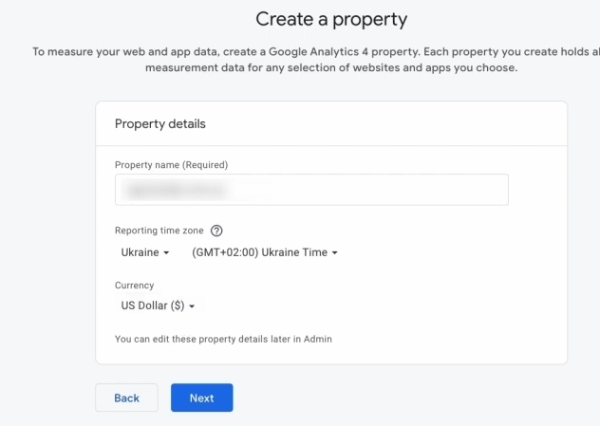Select the blurred text in Property name box

(x=179, y=190)
